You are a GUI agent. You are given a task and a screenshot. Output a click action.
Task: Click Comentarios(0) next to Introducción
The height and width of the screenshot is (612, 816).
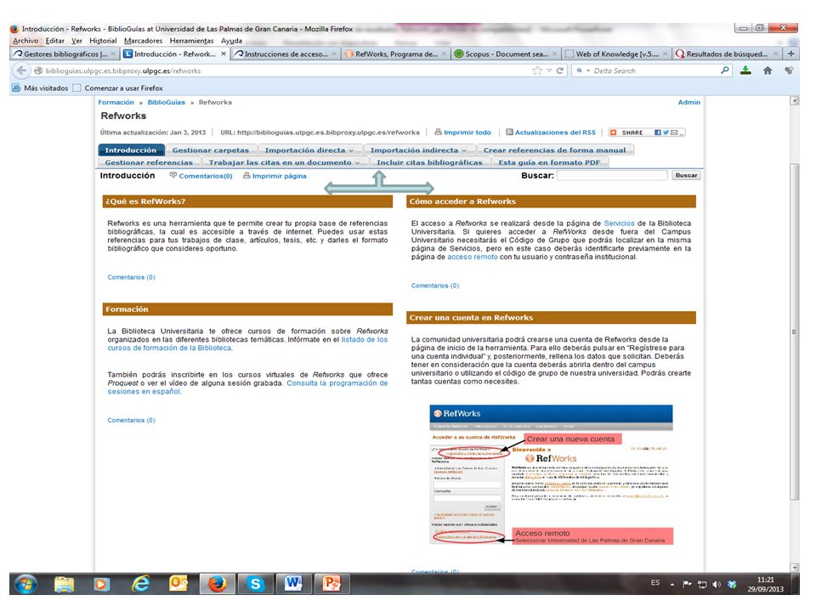coord(201,176)
